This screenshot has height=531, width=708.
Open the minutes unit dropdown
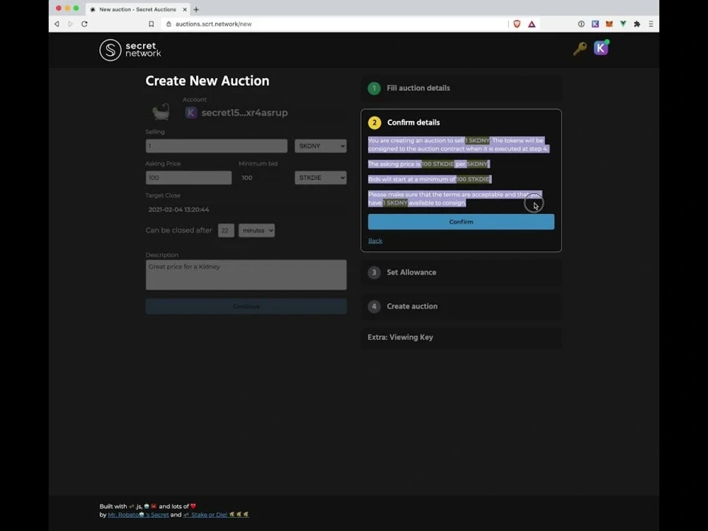coord(256,230)
